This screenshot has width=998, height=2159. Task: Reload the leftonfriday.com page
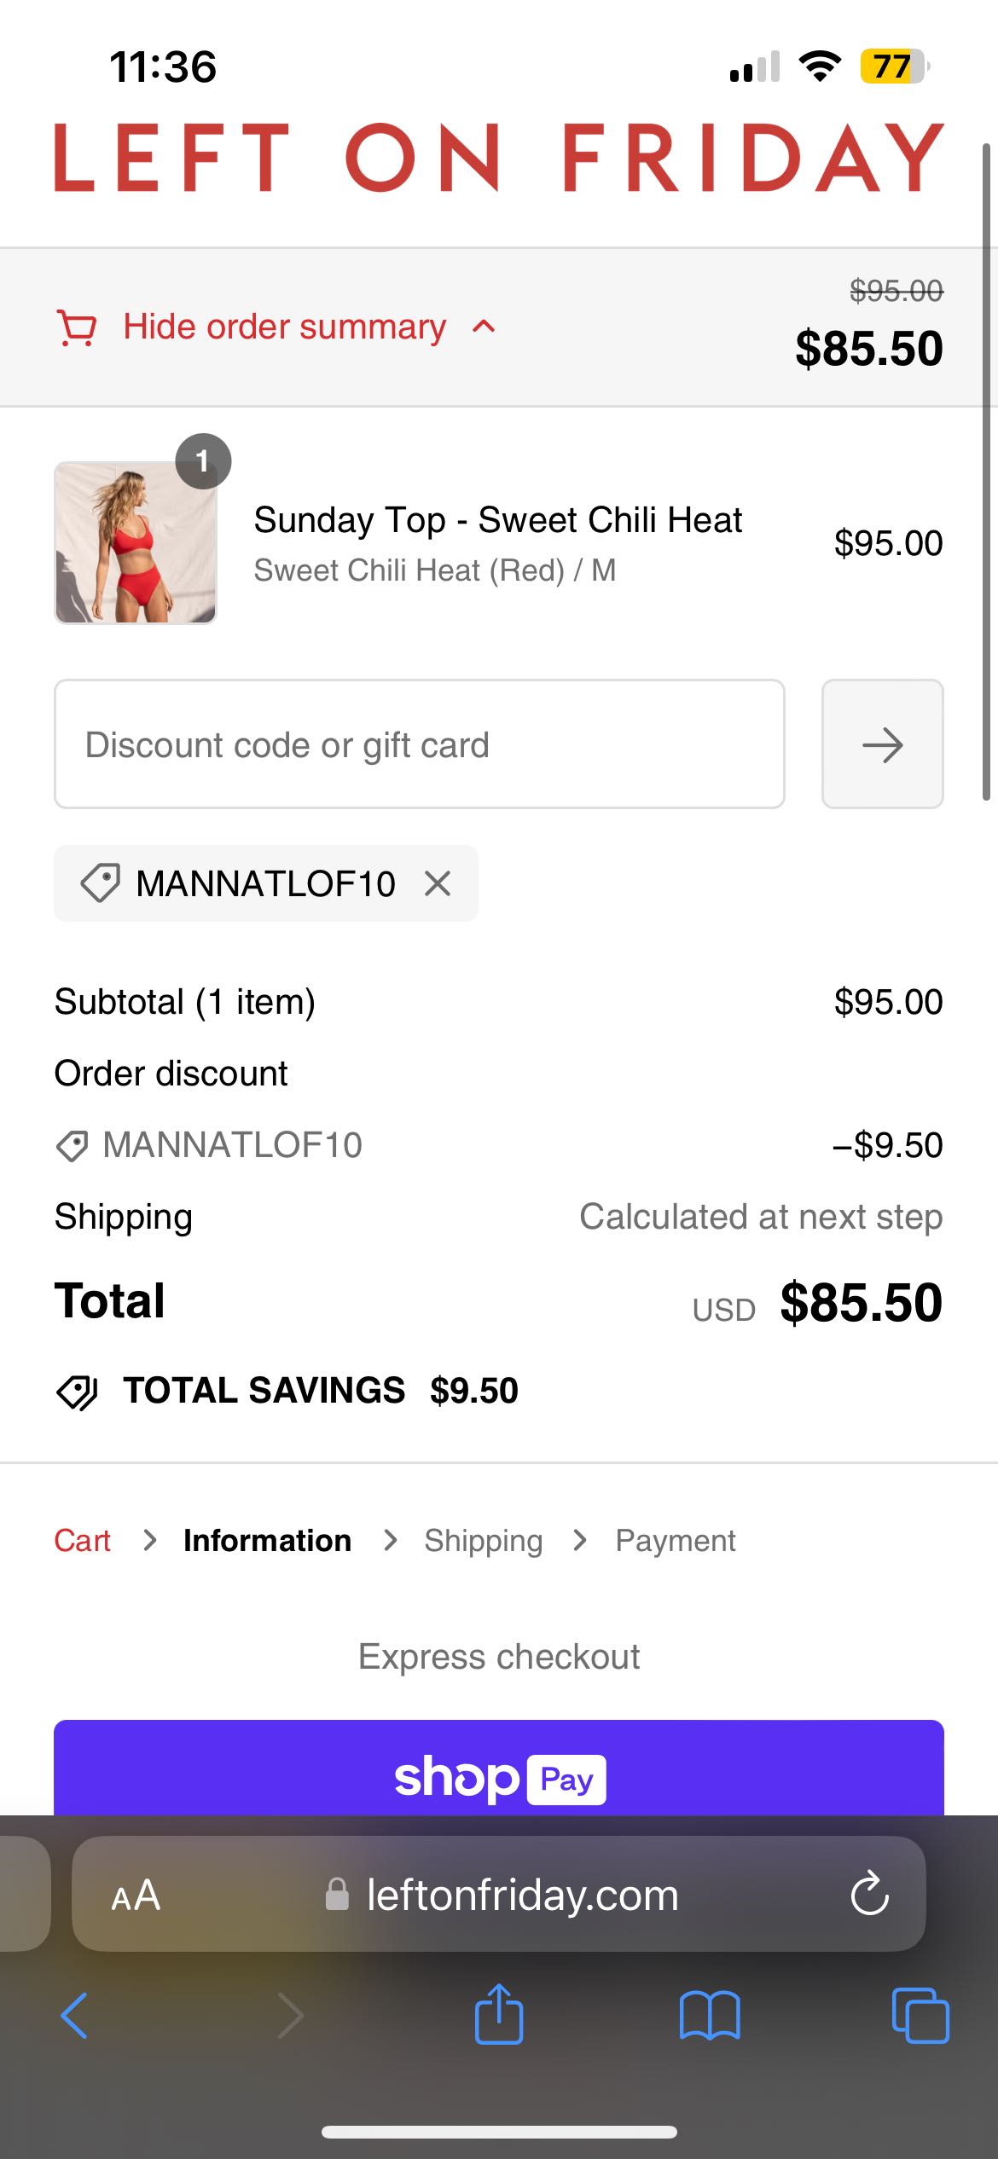(869, 1895)
